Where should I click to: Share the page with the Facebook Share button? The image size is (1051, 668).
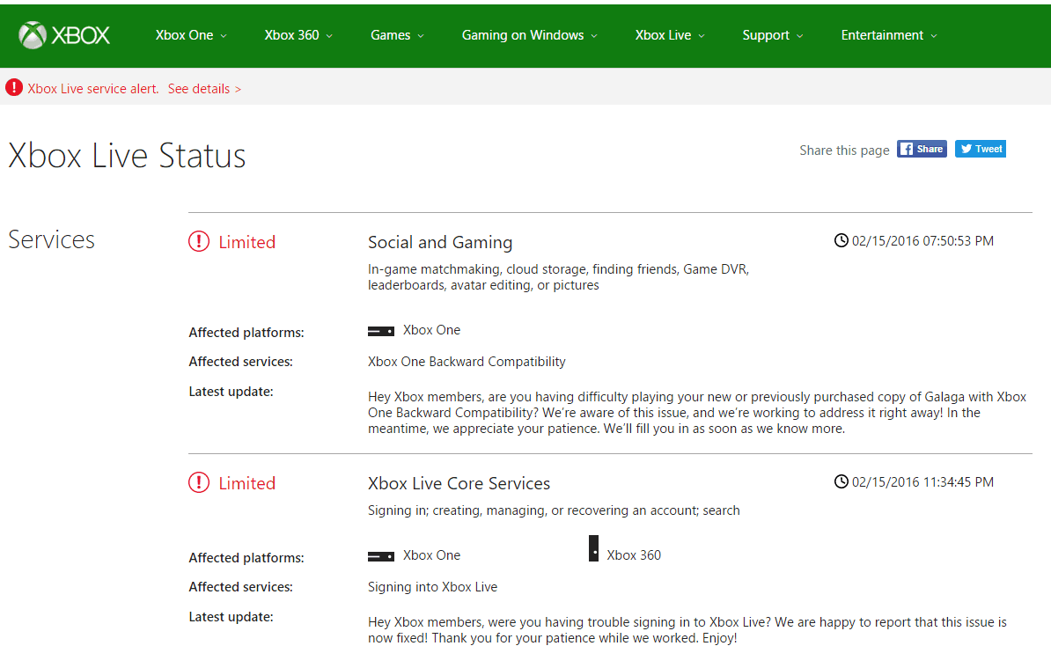[x=922, y=149]
